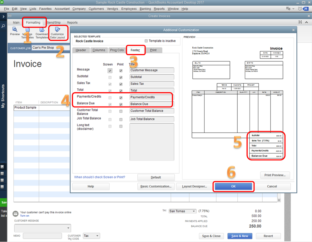Image resolution: width=312 pixels, height=242 pixels.
Task: Click the Long text disclaimer text area
Action: (152, 142)
